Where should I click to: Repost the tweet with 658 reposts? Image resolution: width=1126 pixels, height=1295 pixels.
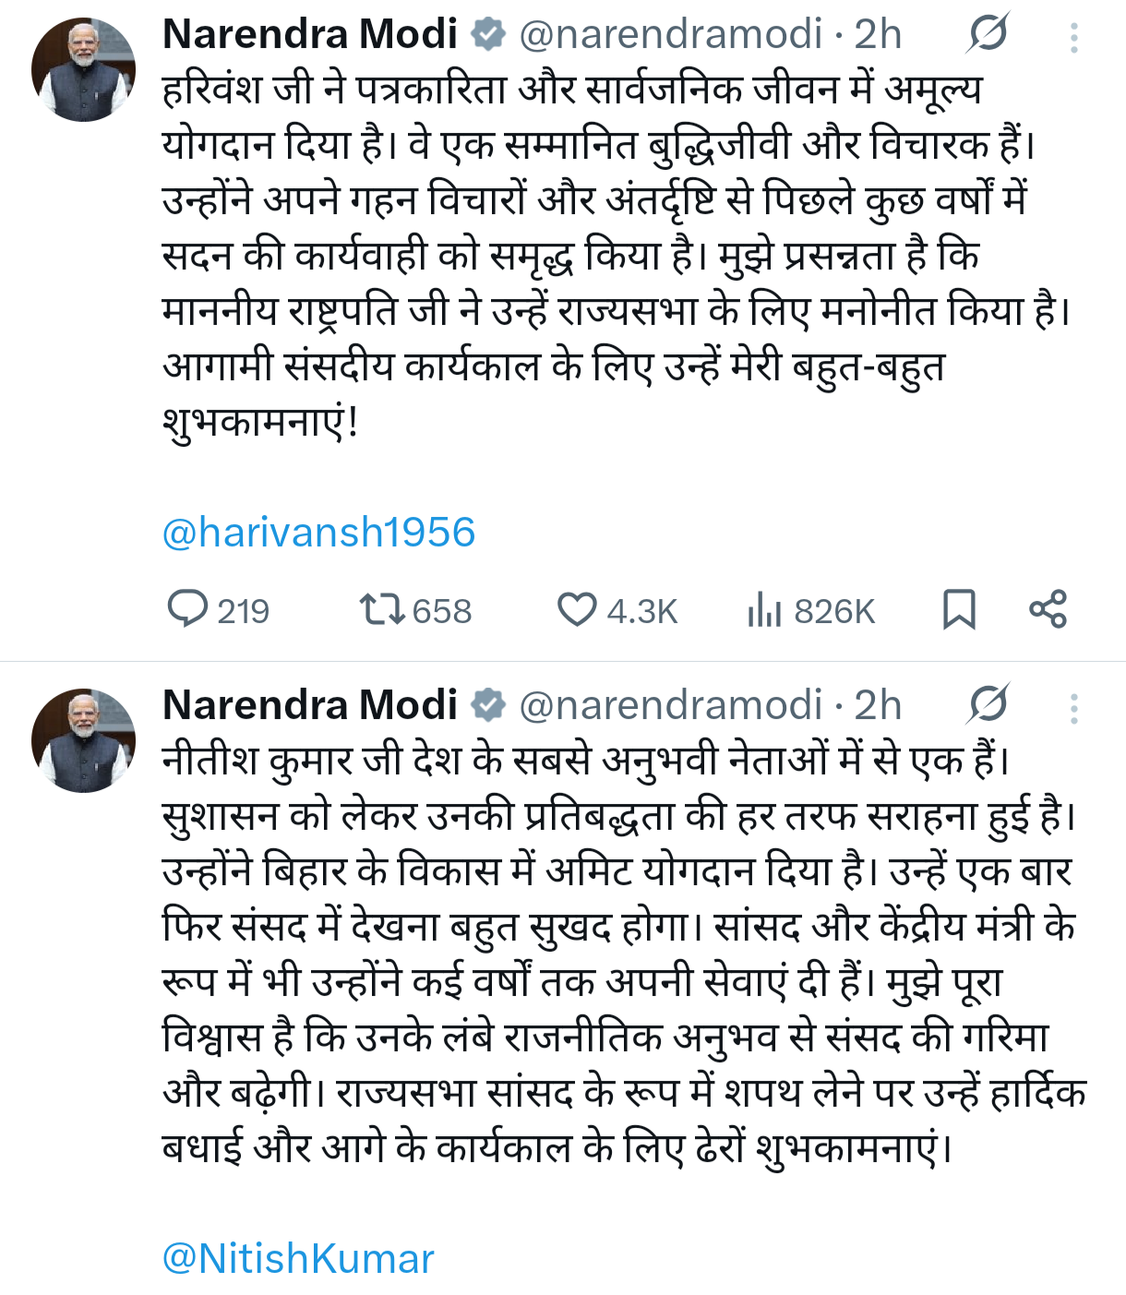381,610
